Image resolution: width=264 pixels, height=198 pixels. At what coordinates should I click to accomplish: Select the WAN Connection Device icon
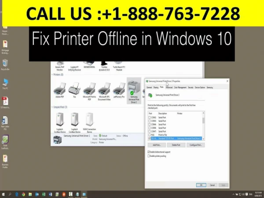[x=89, y=123]
